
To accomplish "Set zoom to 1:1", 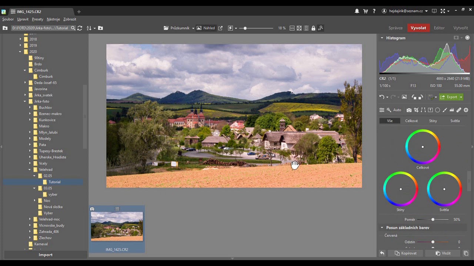I will pyautogui.click(x=292, y=28).
